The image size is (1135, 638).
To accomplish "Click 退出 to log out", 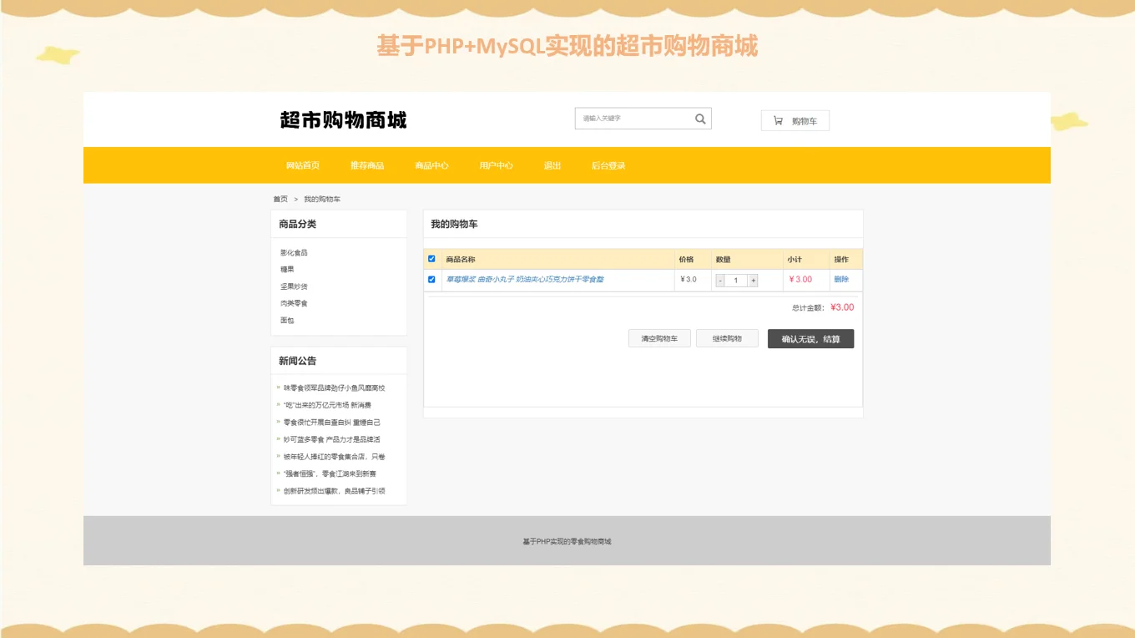I will pyautogui.click(x=552, y=165).
